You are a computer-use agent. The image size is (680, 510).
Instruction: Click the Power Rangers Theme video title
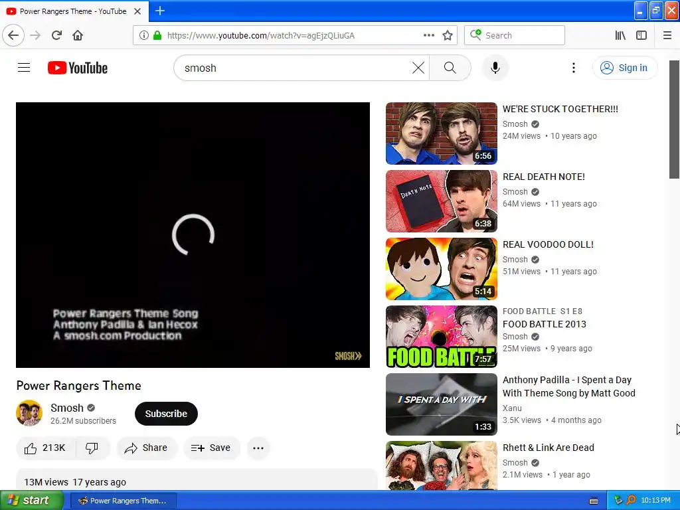click(79, 386)
